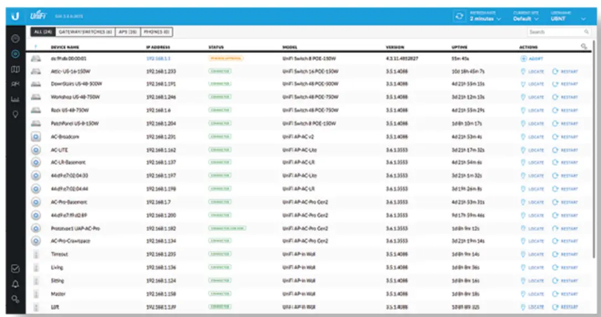
Task: Open the Dashboard sidebar icon
Action: (x=15, y=39)
